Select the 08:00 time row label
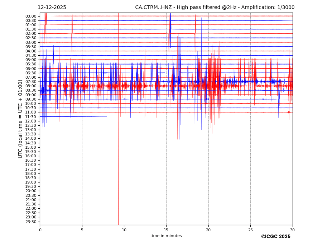The image size is (332, 250). [31, 86]
